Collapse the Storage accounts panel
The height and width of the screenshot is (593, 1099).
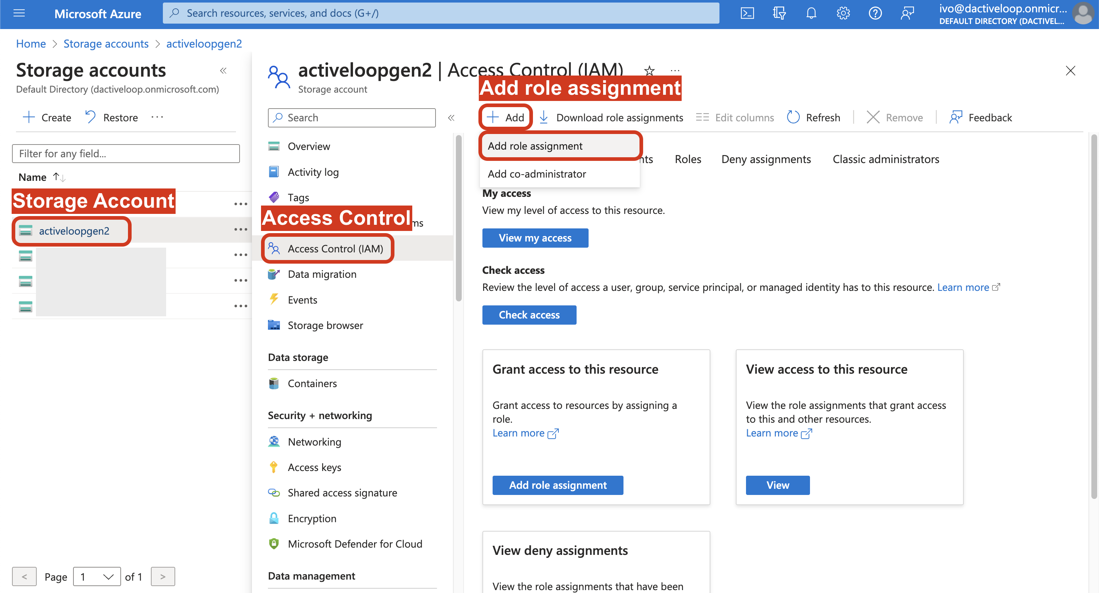pyautogui.click(x=223, y=71)
